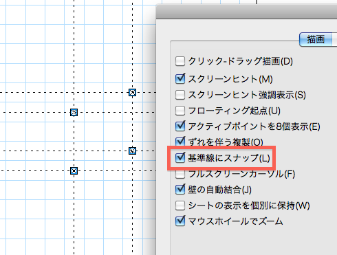This screenshot has width=337, height=255.
Task: Select the right vertical dashed guide line
Action: tap(132, 46)
